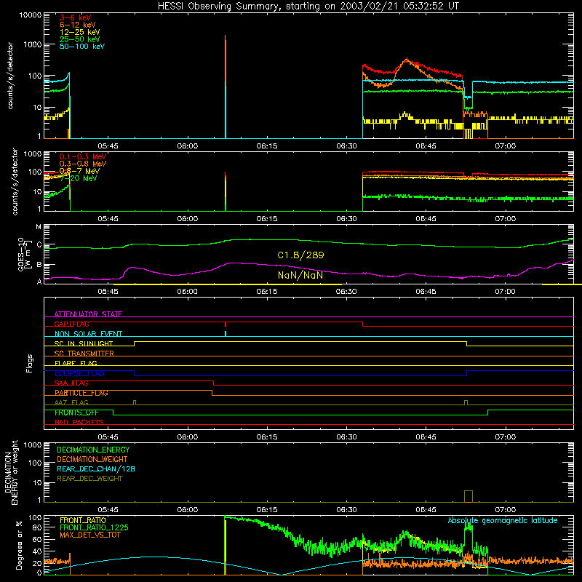
Task: Click the 'B' class tick on GOES axis
Action: (x=39, y=265)
